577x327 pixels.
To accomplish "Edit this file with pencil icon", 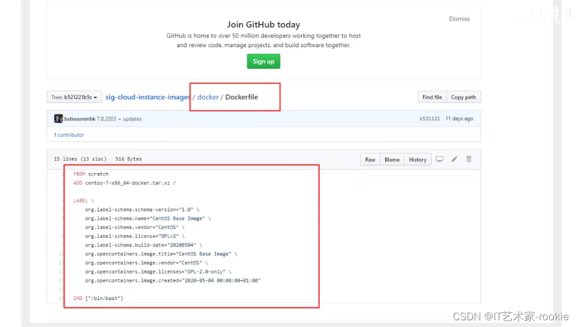I will point(455,159).
